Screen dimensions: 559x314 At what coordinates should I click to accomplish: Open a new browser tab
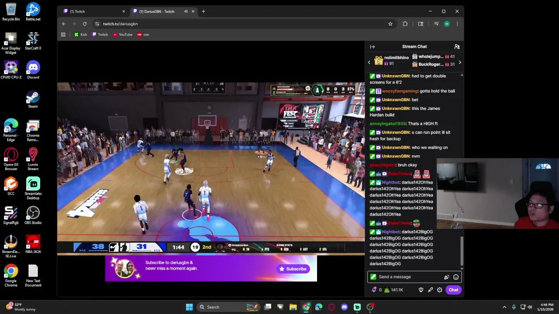point(203,11)
